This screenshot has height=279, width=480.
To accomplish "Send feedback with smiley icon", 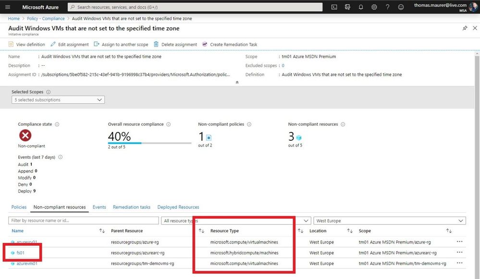I will pyautogui.click(x=401, y=7).
